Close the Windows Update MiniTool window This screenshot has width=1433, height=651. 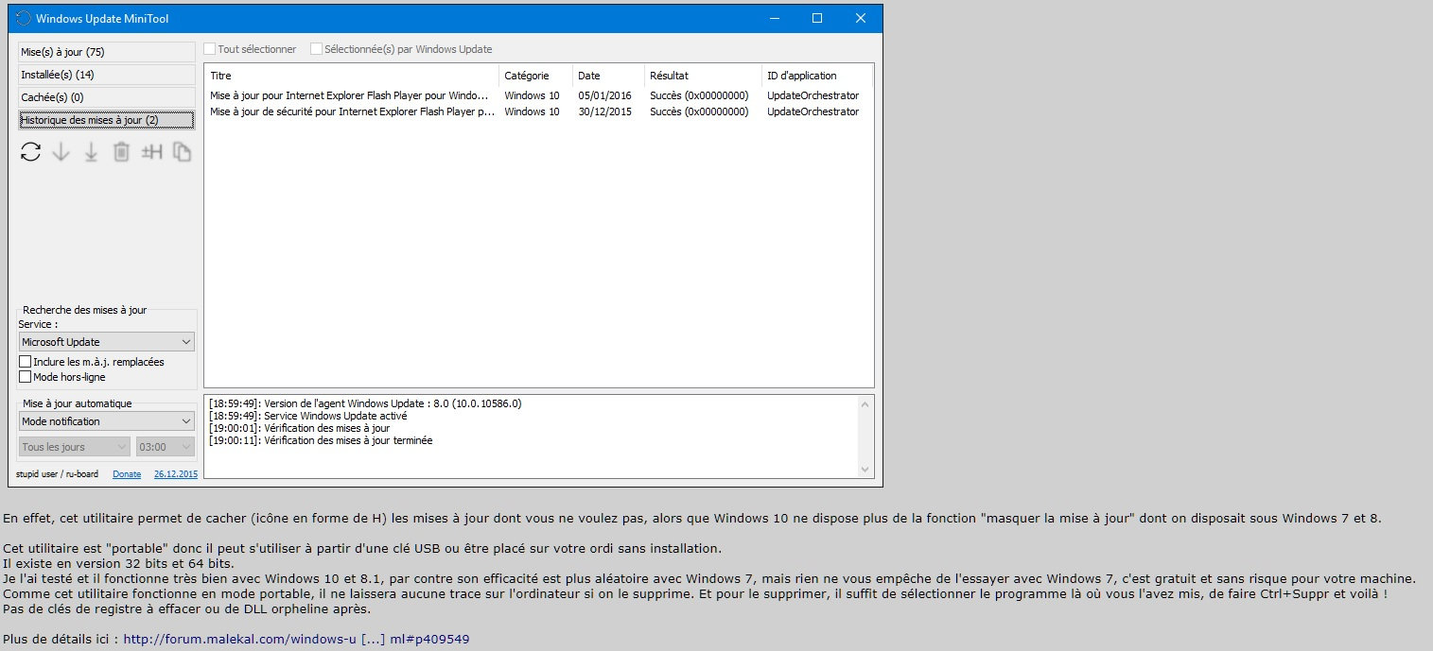pyautogui.click(x=861, y=18)
